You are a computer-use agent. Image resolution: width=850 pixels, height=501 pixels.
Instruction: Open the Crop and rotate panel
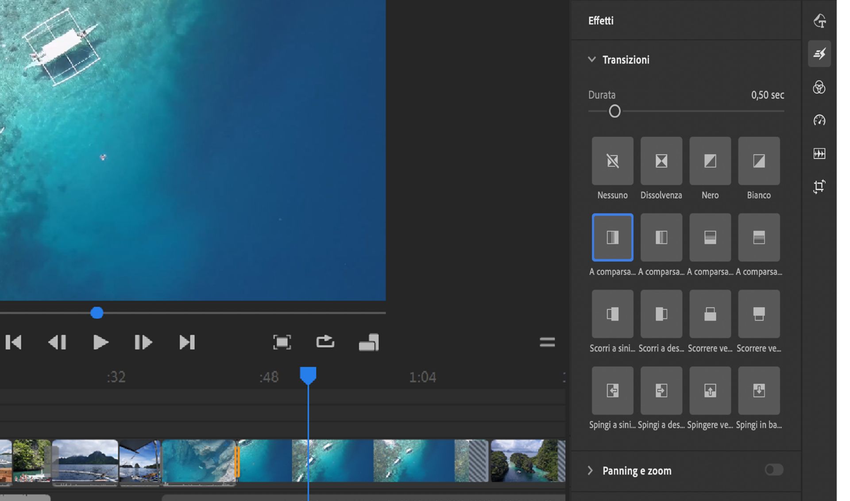pos(819,186)
